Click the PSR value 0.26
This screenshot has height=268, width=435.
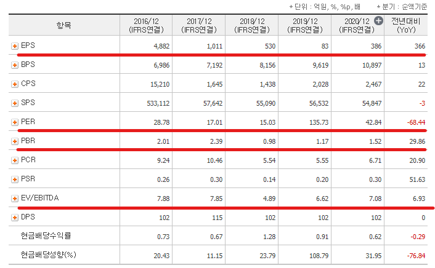[163, 179]
